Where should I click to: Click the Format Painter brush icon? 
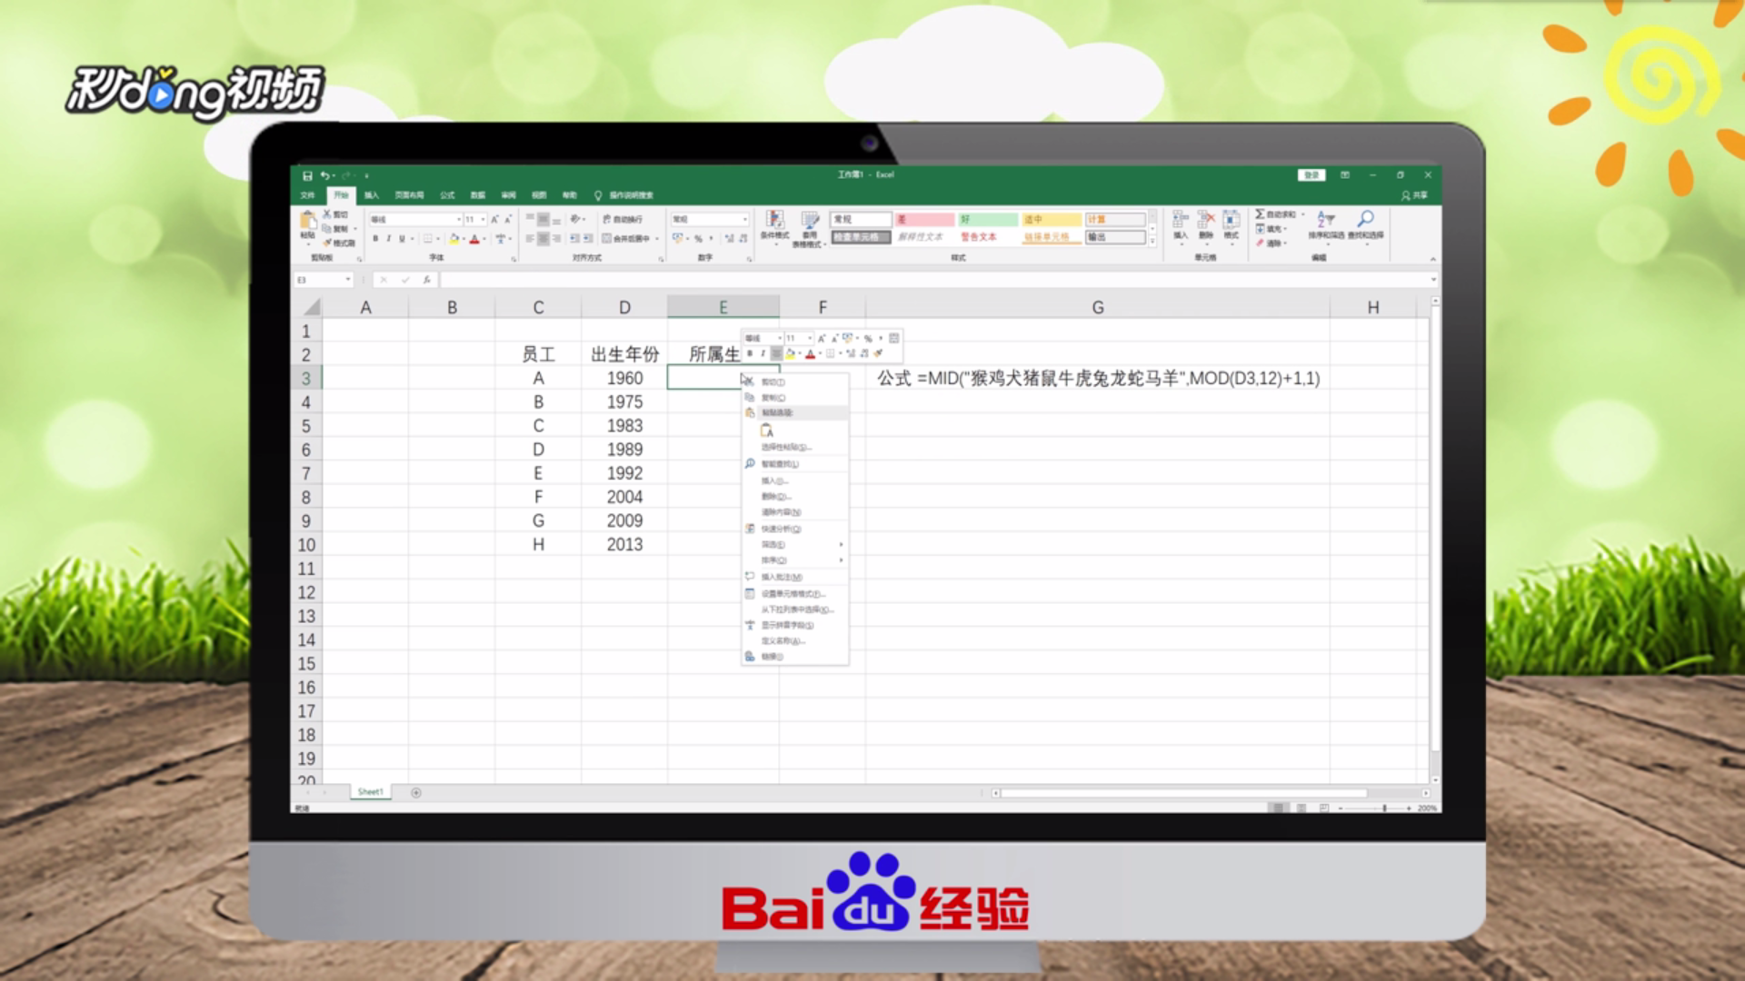coord(328,243)
